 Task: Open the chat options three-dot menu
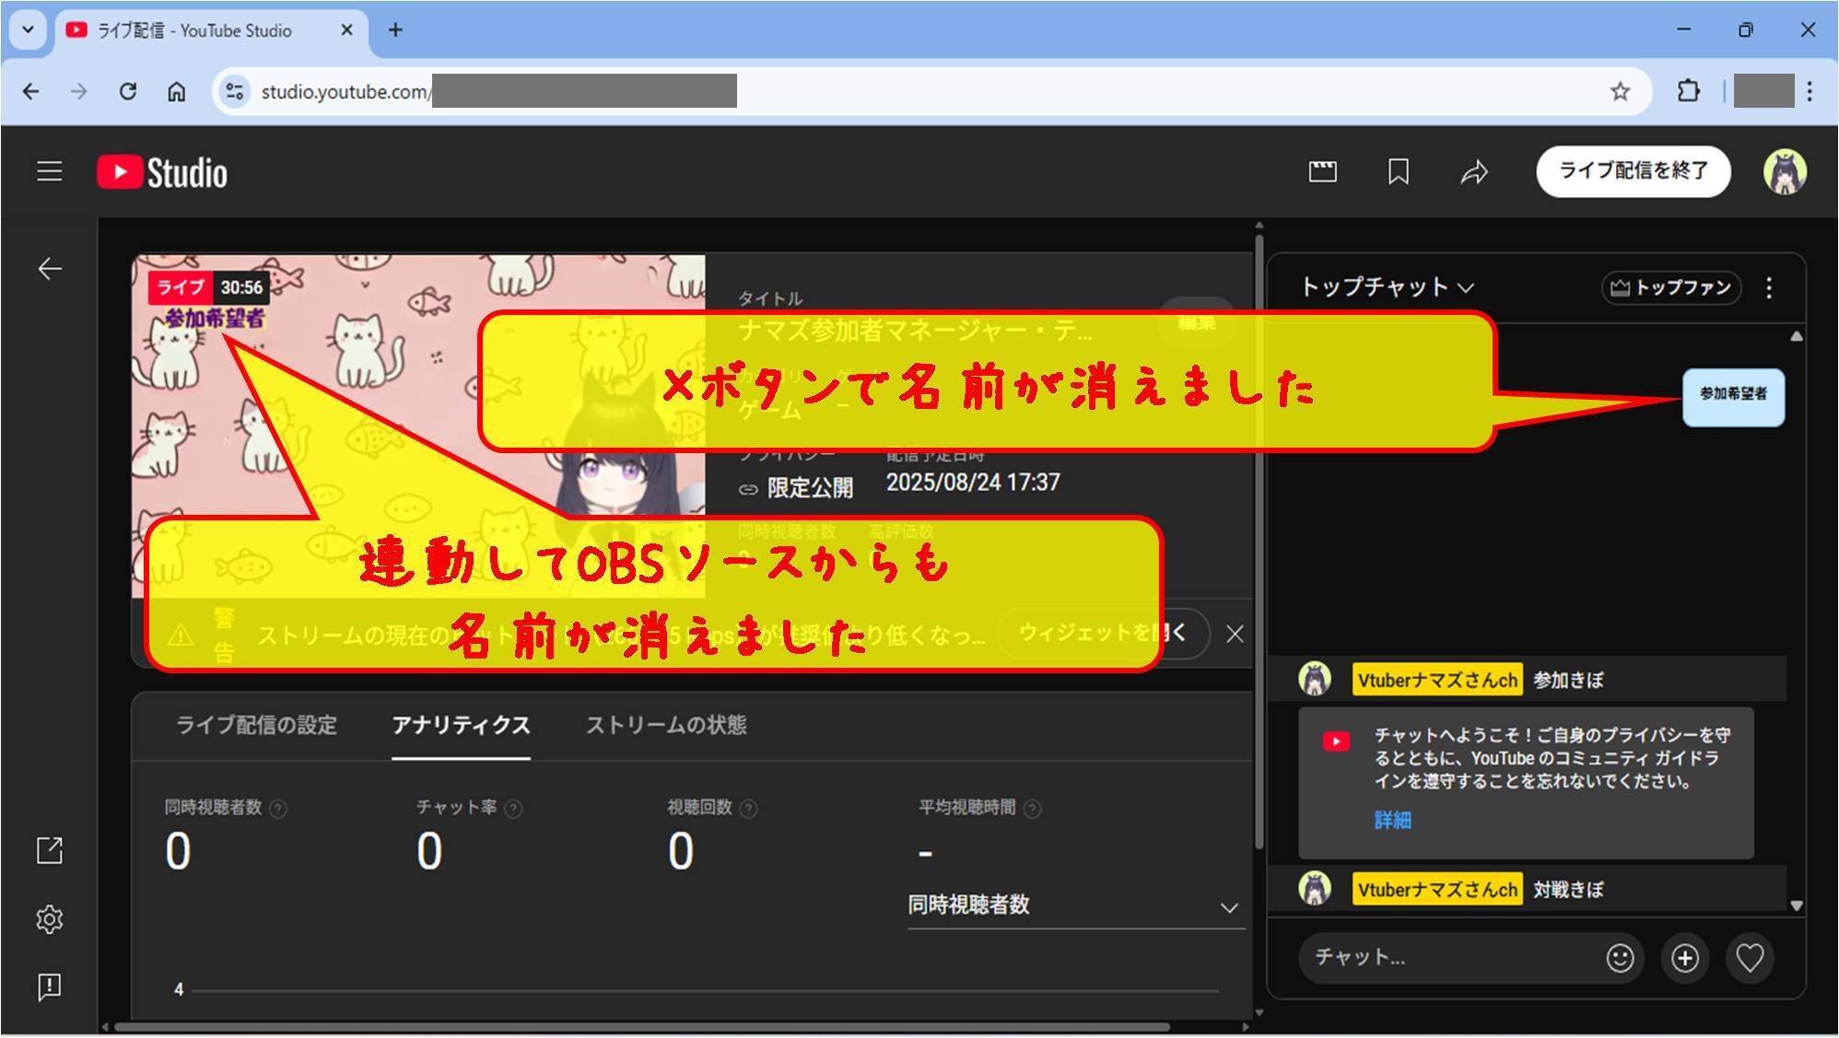point(1770,287)
